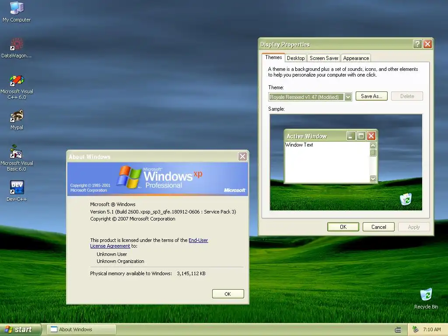This screenshot has width=448, height=336.
Task: Click the sample window scroll up arrow
Action: pyautogui.click(x=373, y=145)
